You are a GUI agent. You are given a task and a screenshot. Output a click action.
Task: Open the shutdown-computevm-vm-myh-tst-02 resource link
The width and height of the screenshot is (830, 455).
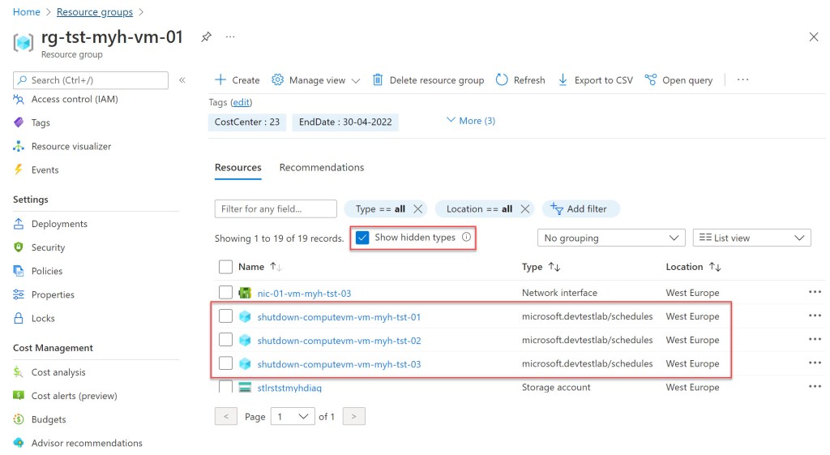coord(339,341)
